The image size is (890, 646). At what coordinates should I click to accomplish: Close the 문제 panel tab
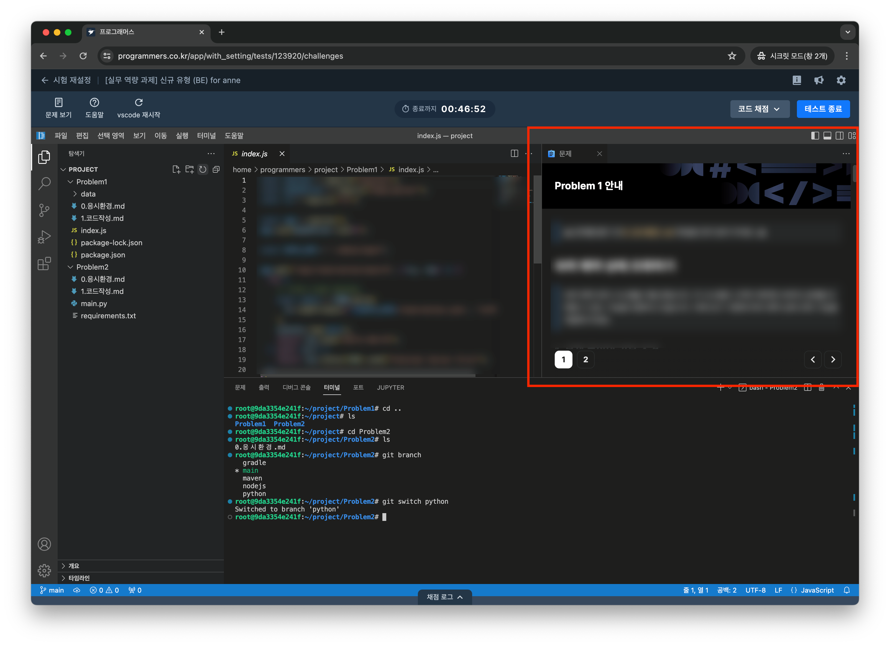click(599, 154)
